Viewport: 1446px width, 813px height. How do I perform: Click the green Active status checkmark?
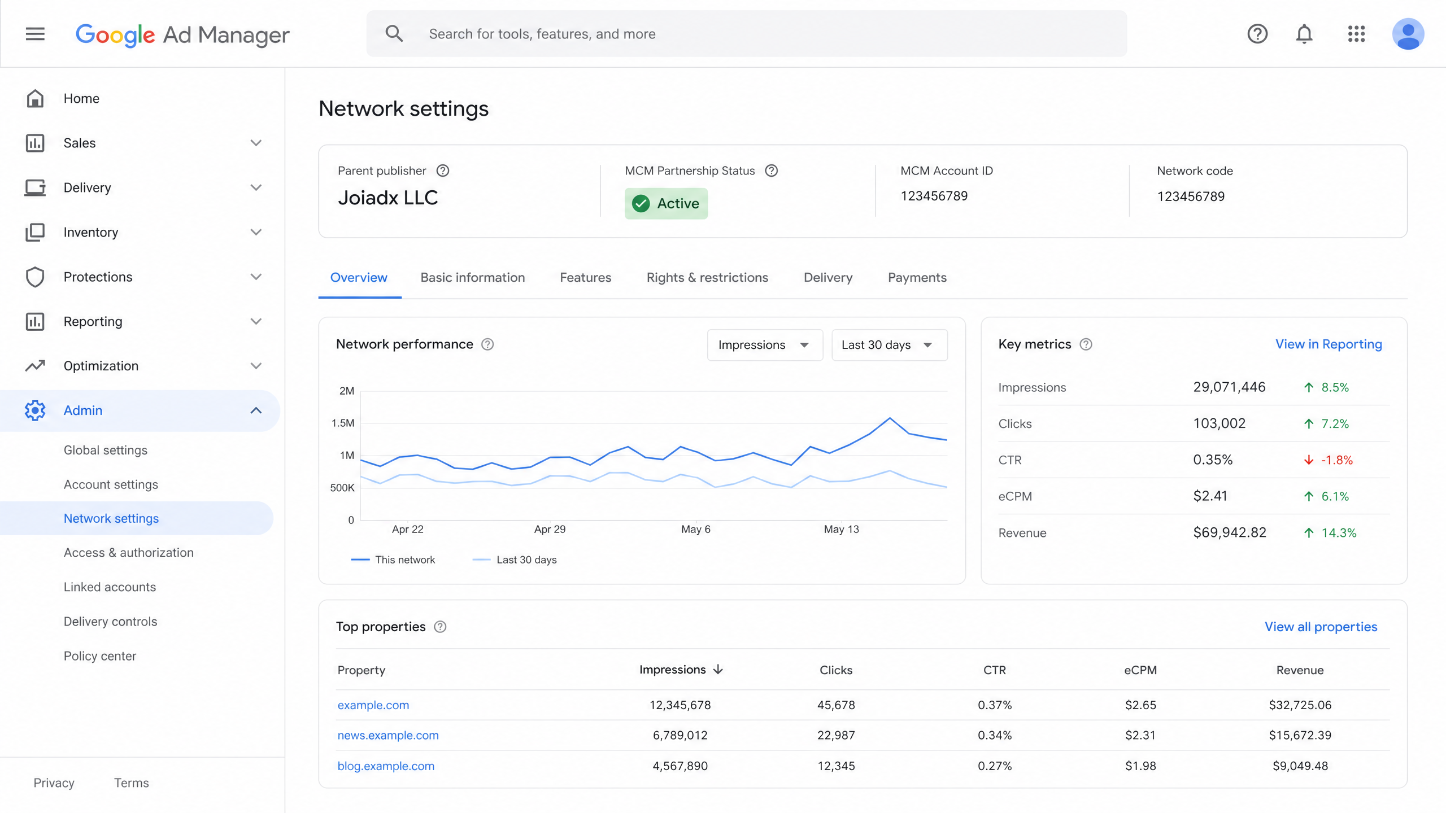(641, 203)
